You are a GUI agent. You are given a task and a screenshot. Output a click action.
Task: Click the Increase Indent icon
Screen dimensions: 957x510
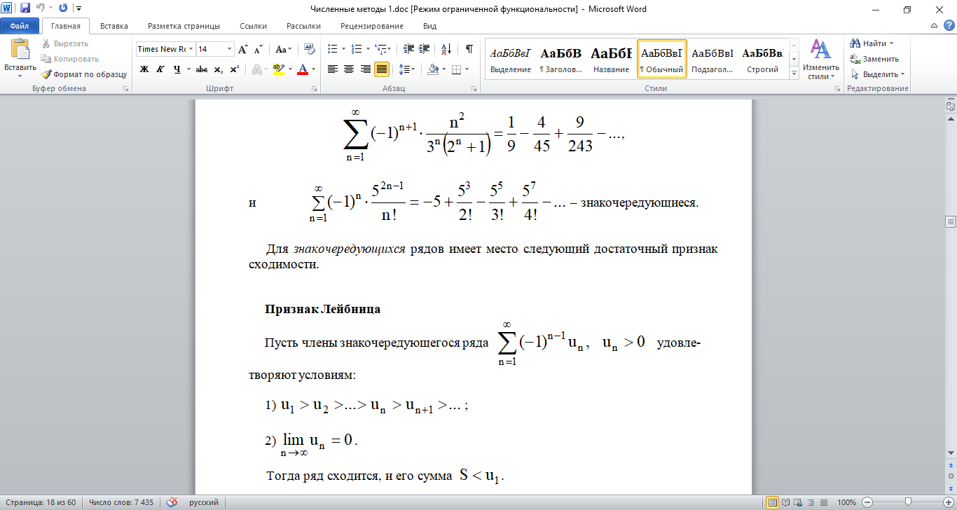[x=424, y=49]
